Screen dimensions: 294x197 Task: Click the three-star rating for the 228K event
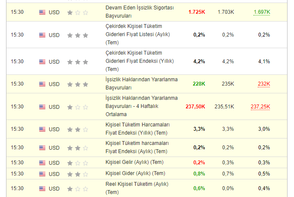pyautogui.click(x=78, y=84)
